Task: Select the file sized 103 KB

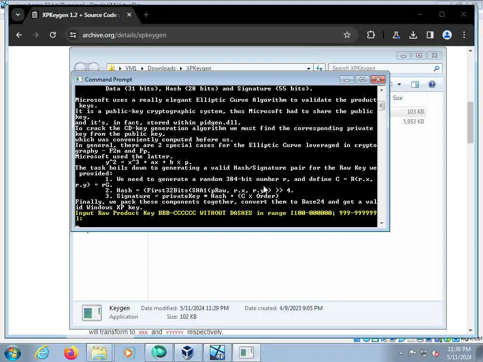Action: point(415,111)
